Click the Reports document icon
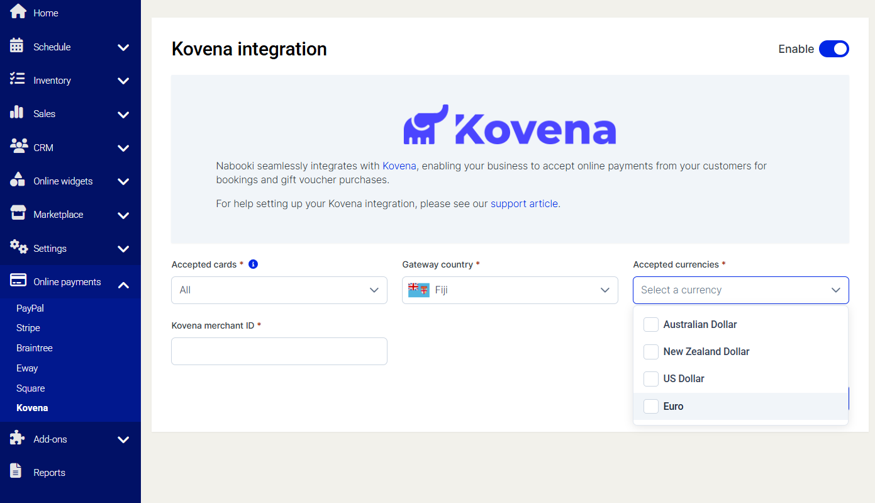This screenshot has height=503, width=875. pos(16,472)
